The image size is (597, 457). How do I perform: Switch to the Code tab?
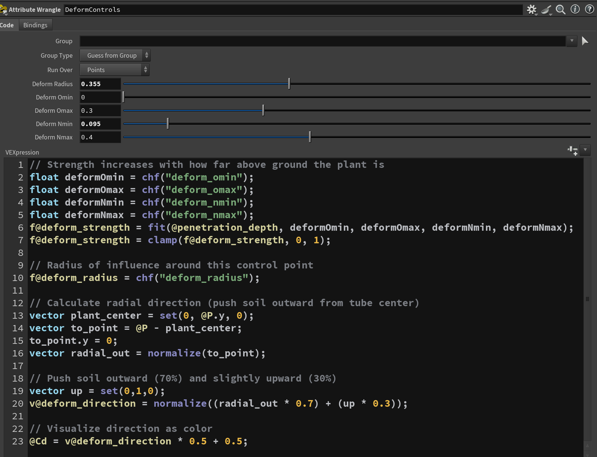point(7,25)
